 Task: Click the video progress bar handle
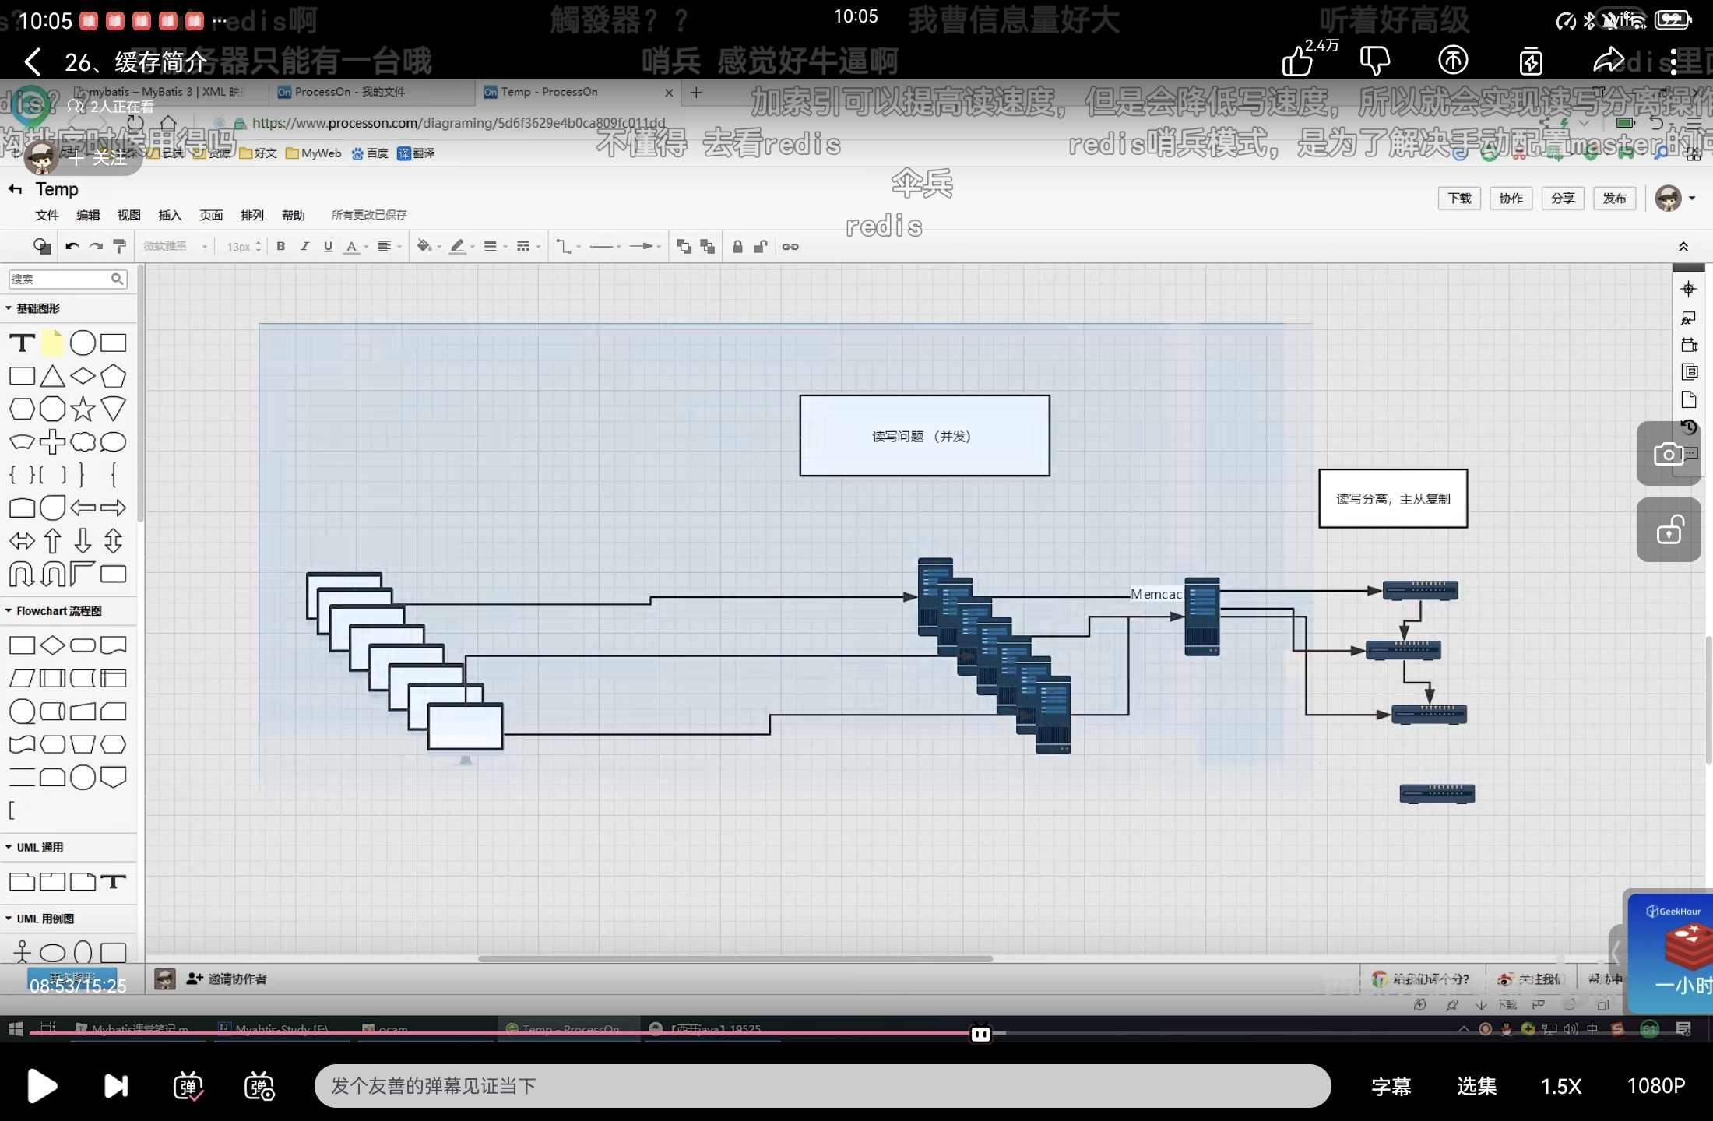[980, 1034]
